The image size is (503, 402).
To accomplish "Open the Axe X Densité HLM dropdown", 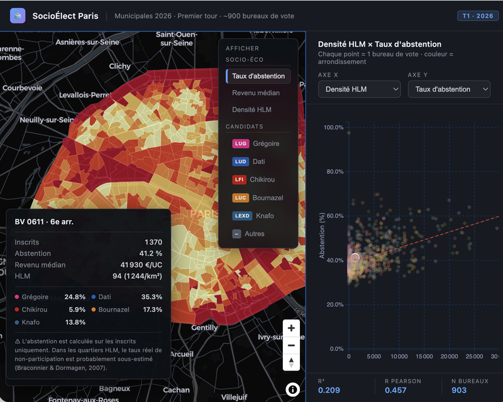I will pos(359,89).
